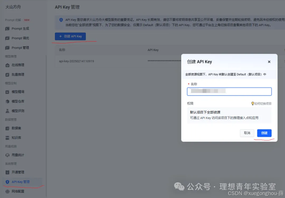Click the 网络配置 globe icon
Viewport: 285px width, 198px height.
click(x=7, y=191)
